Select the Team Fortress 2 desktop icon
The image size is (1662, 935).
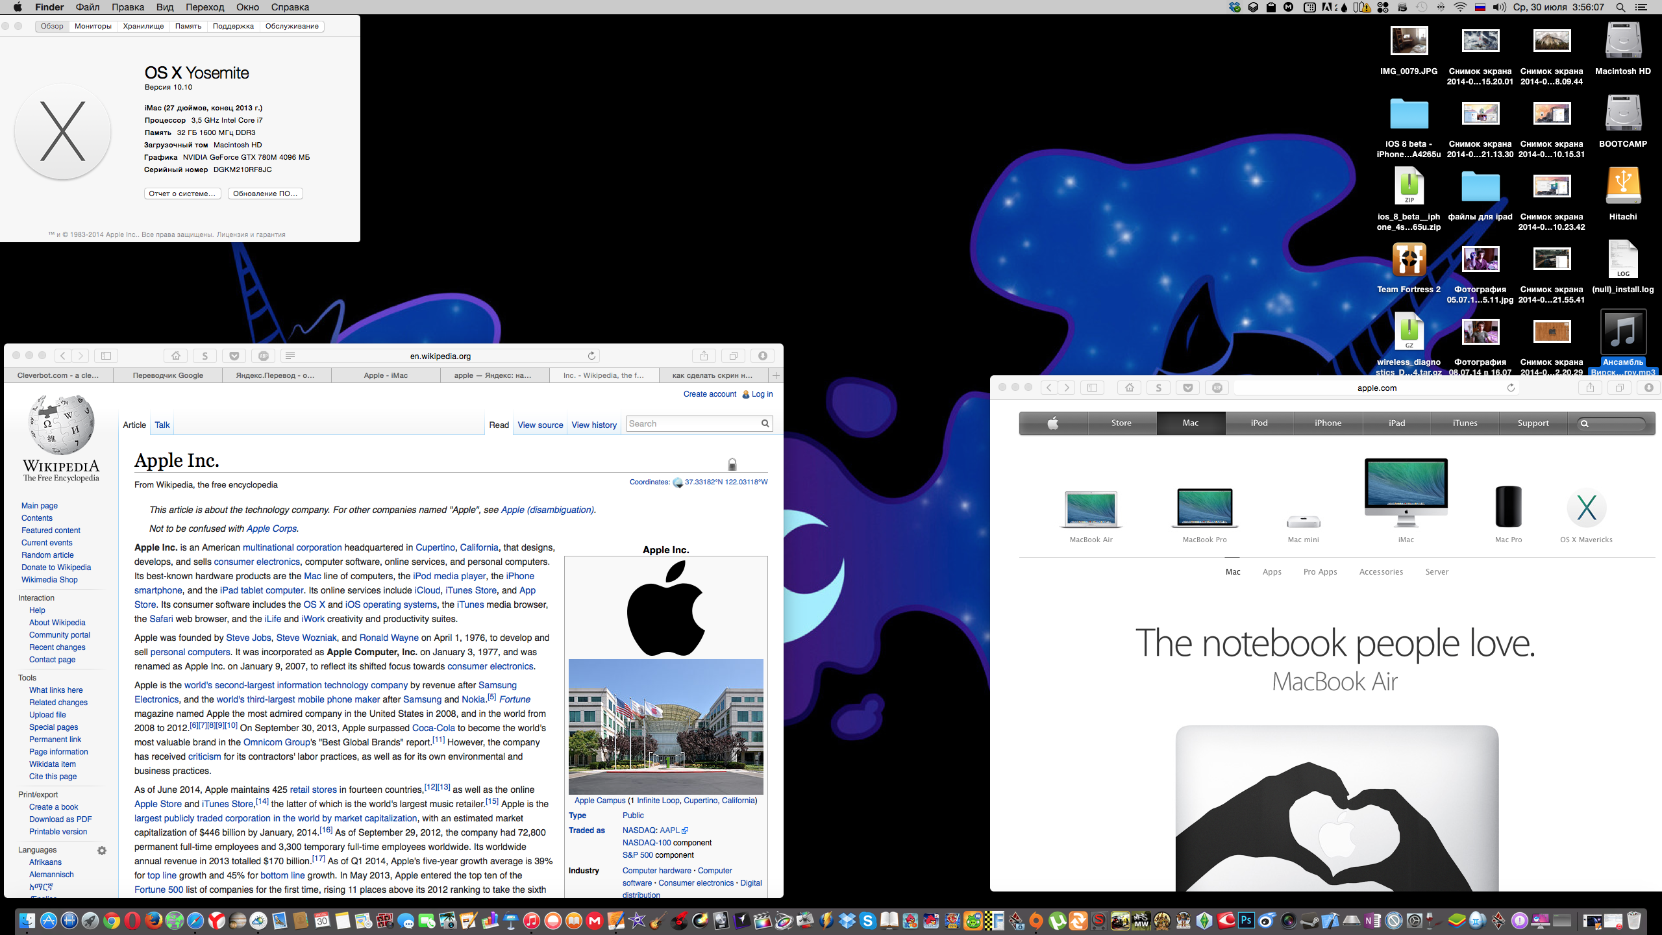tap(1409, 268)
